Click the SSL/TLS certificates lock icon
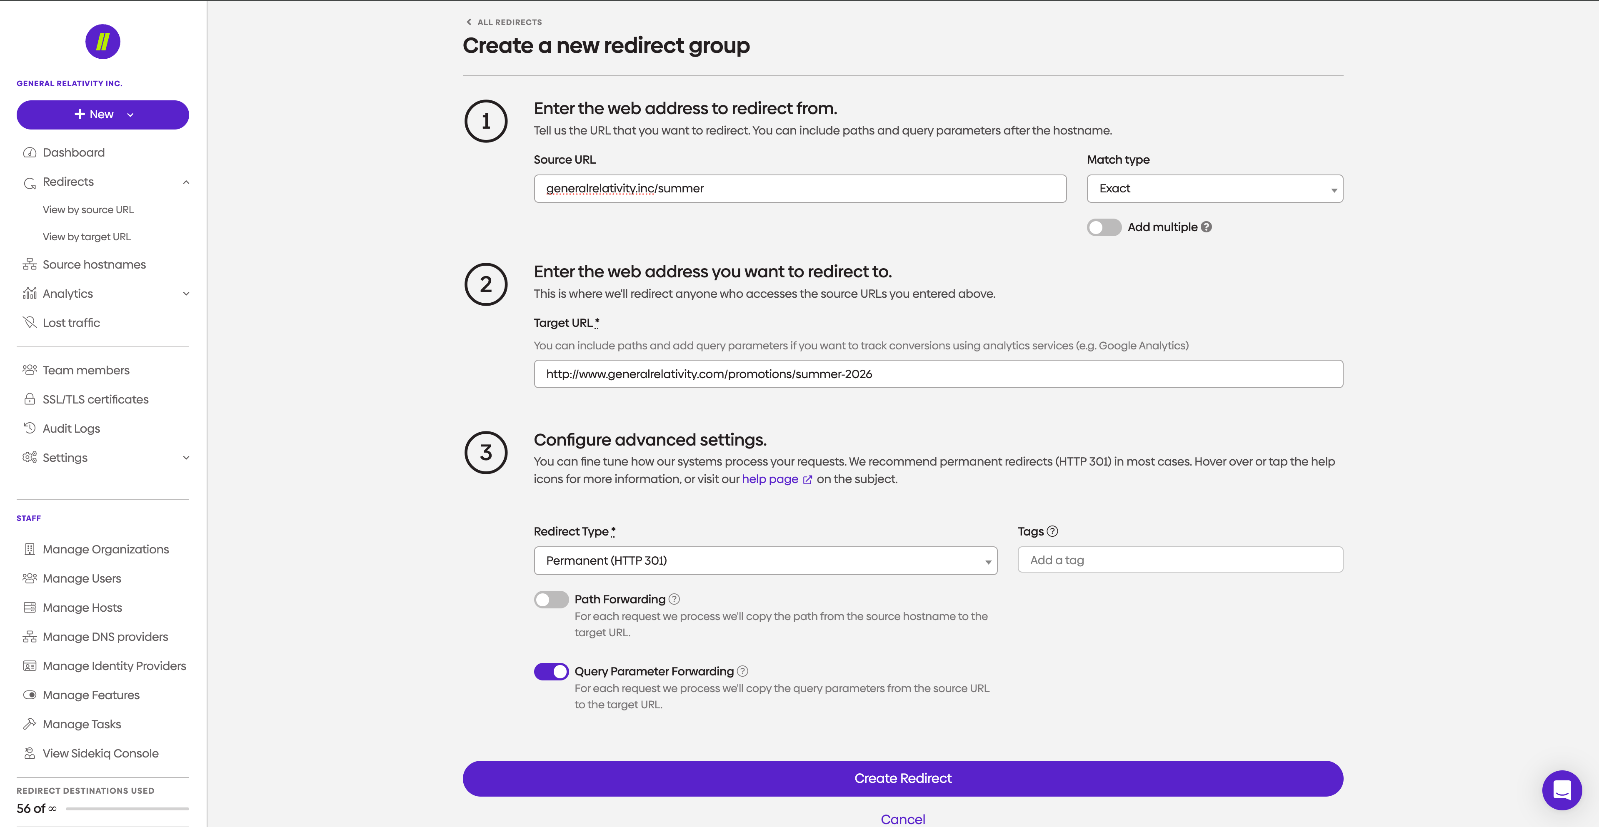This screenshot has width=1599, height=827. pos(30,399)
